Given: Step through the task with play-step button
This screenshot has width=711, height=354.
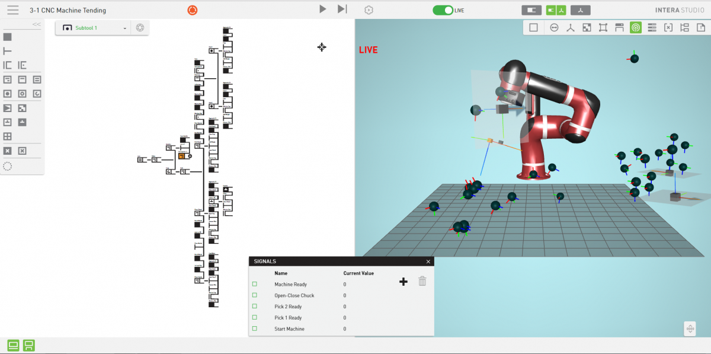Looking at the screenshot, I should pos(342,9).
